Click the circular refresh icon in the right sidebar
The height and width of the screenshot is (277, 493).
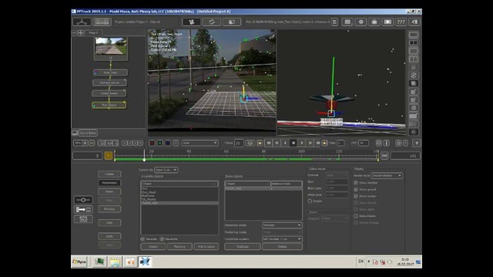point(414,75)
